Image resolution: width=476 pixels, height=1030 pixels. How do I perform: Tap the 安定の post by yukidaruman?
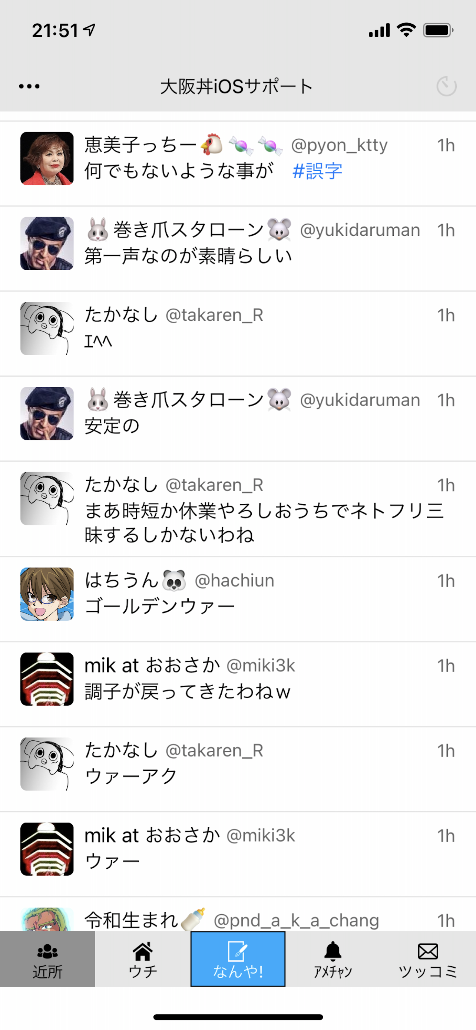click(238, 418)
